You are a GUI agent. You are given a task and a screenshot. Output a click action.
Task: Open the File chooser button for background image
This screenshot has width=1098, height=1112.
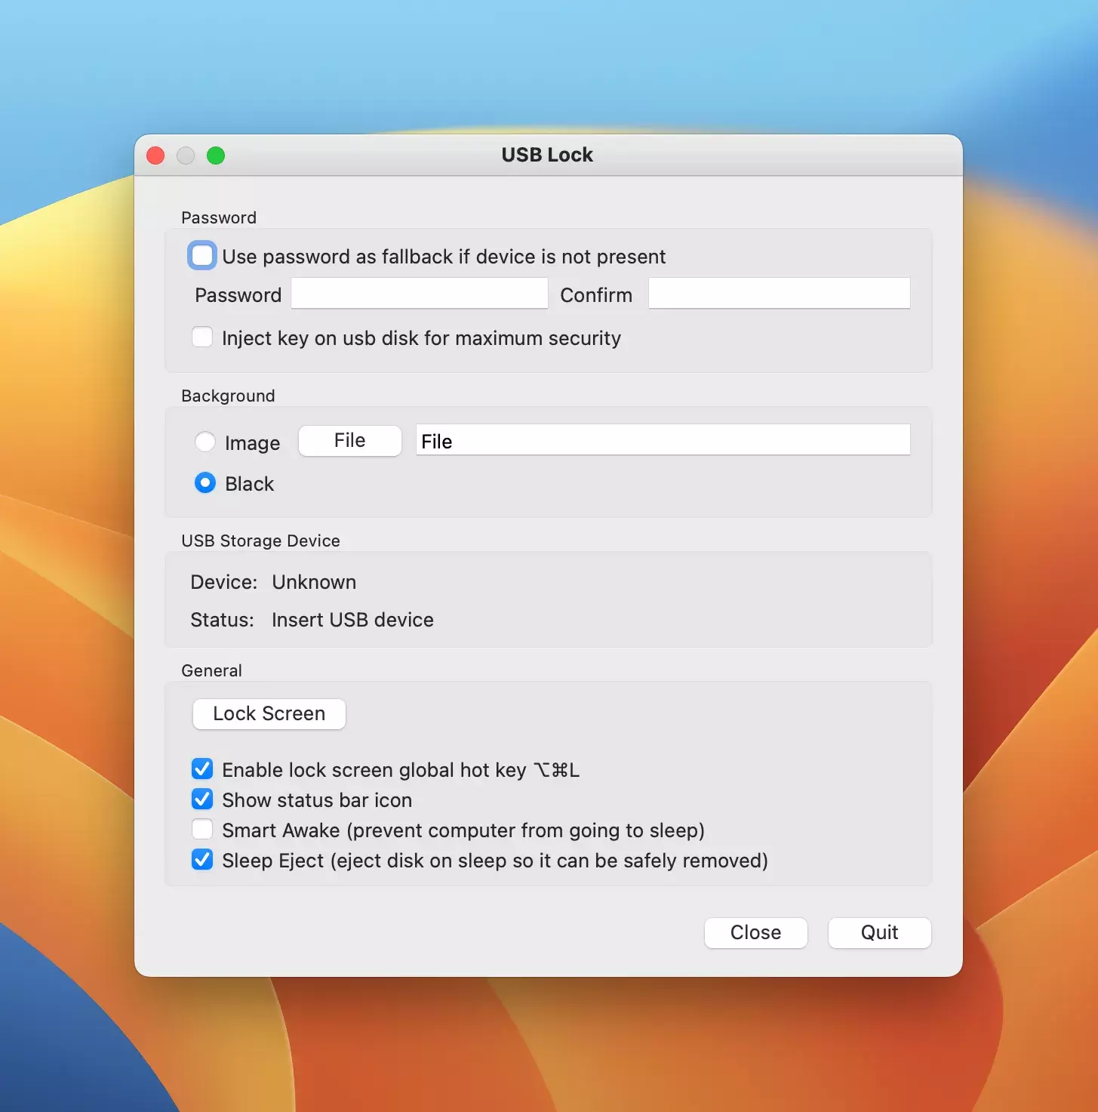click(350, 441)
